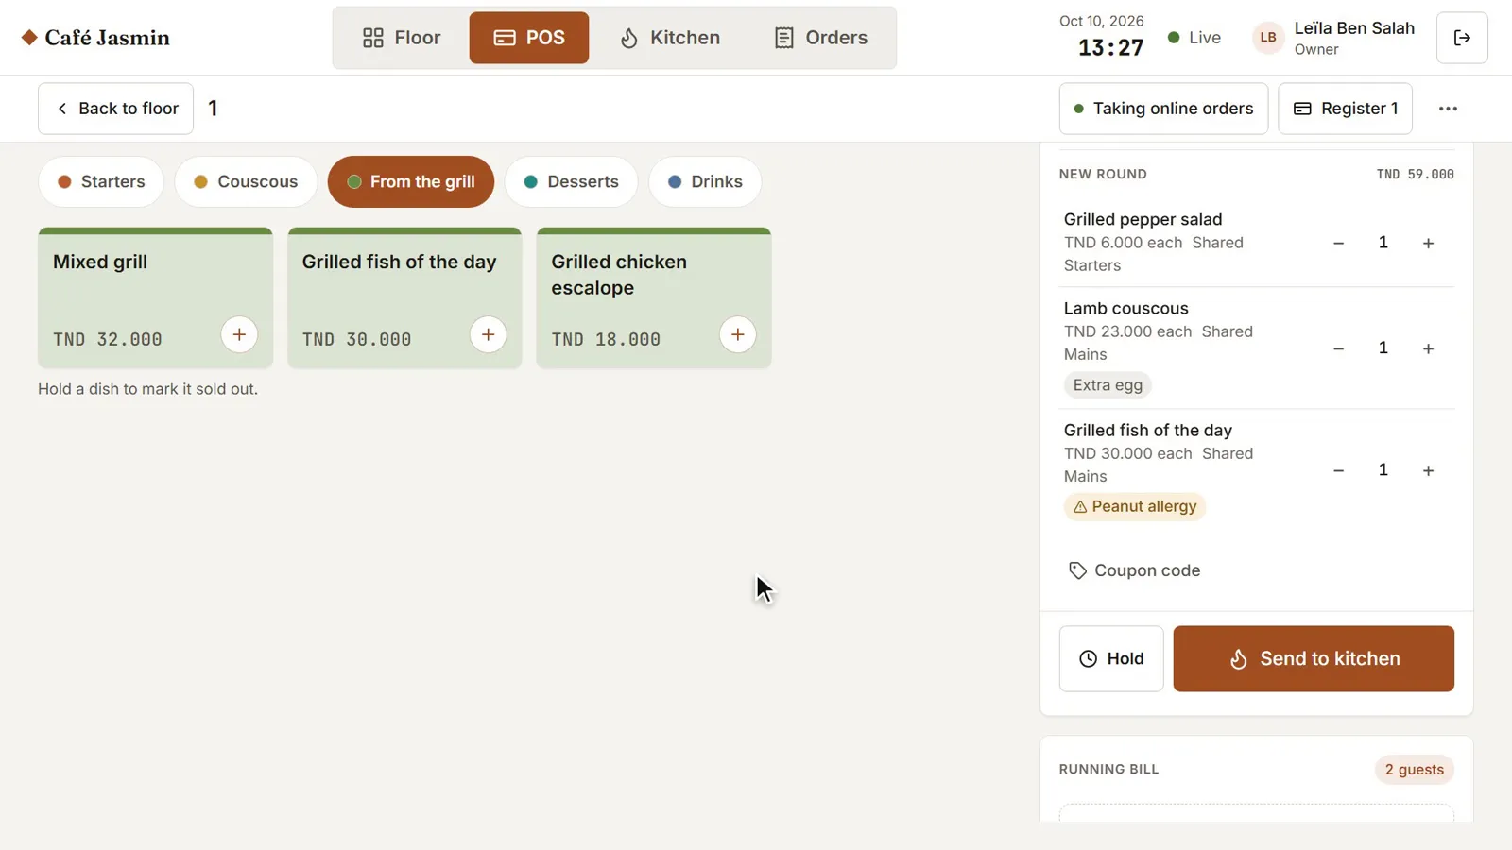Select the Starters category
This screenshot has width=1512, height=850.
[x=101, y=181]
